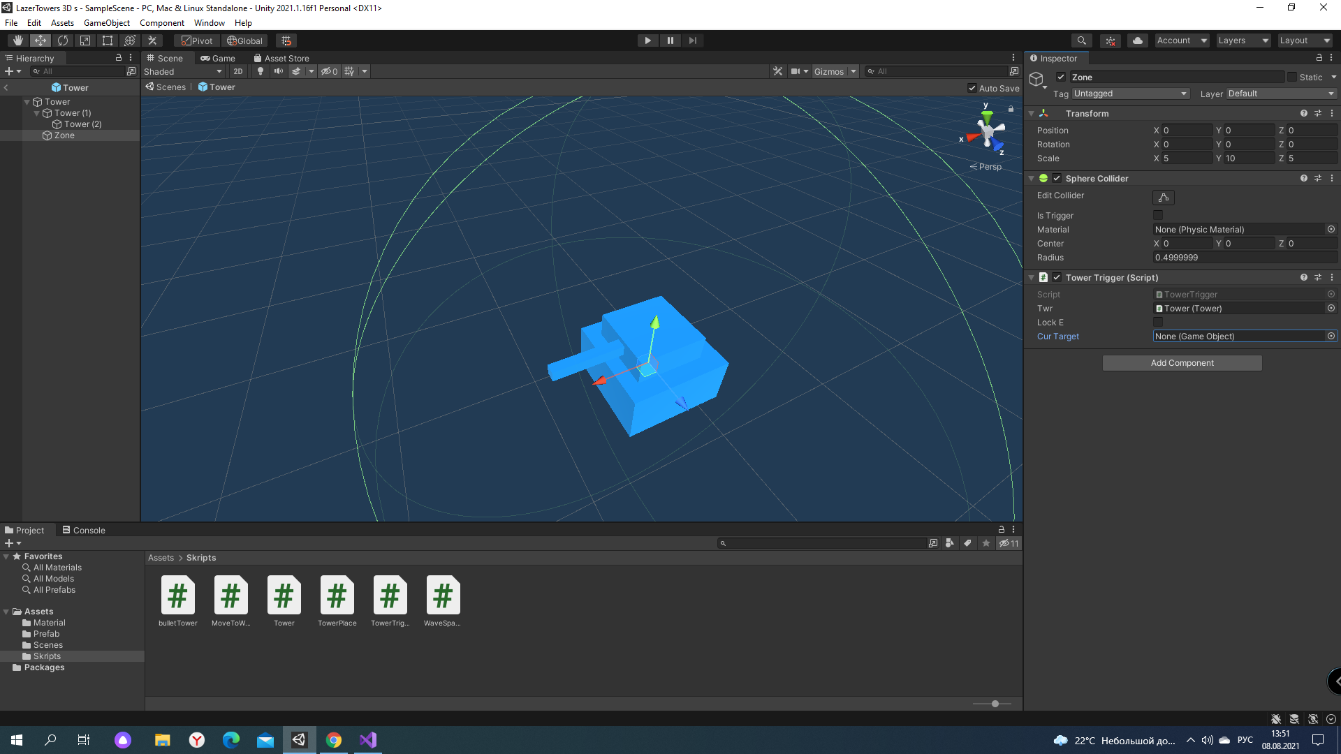Select the Rect tool
The height and width of the screenshot is (754, 1341).
(108, 40)
